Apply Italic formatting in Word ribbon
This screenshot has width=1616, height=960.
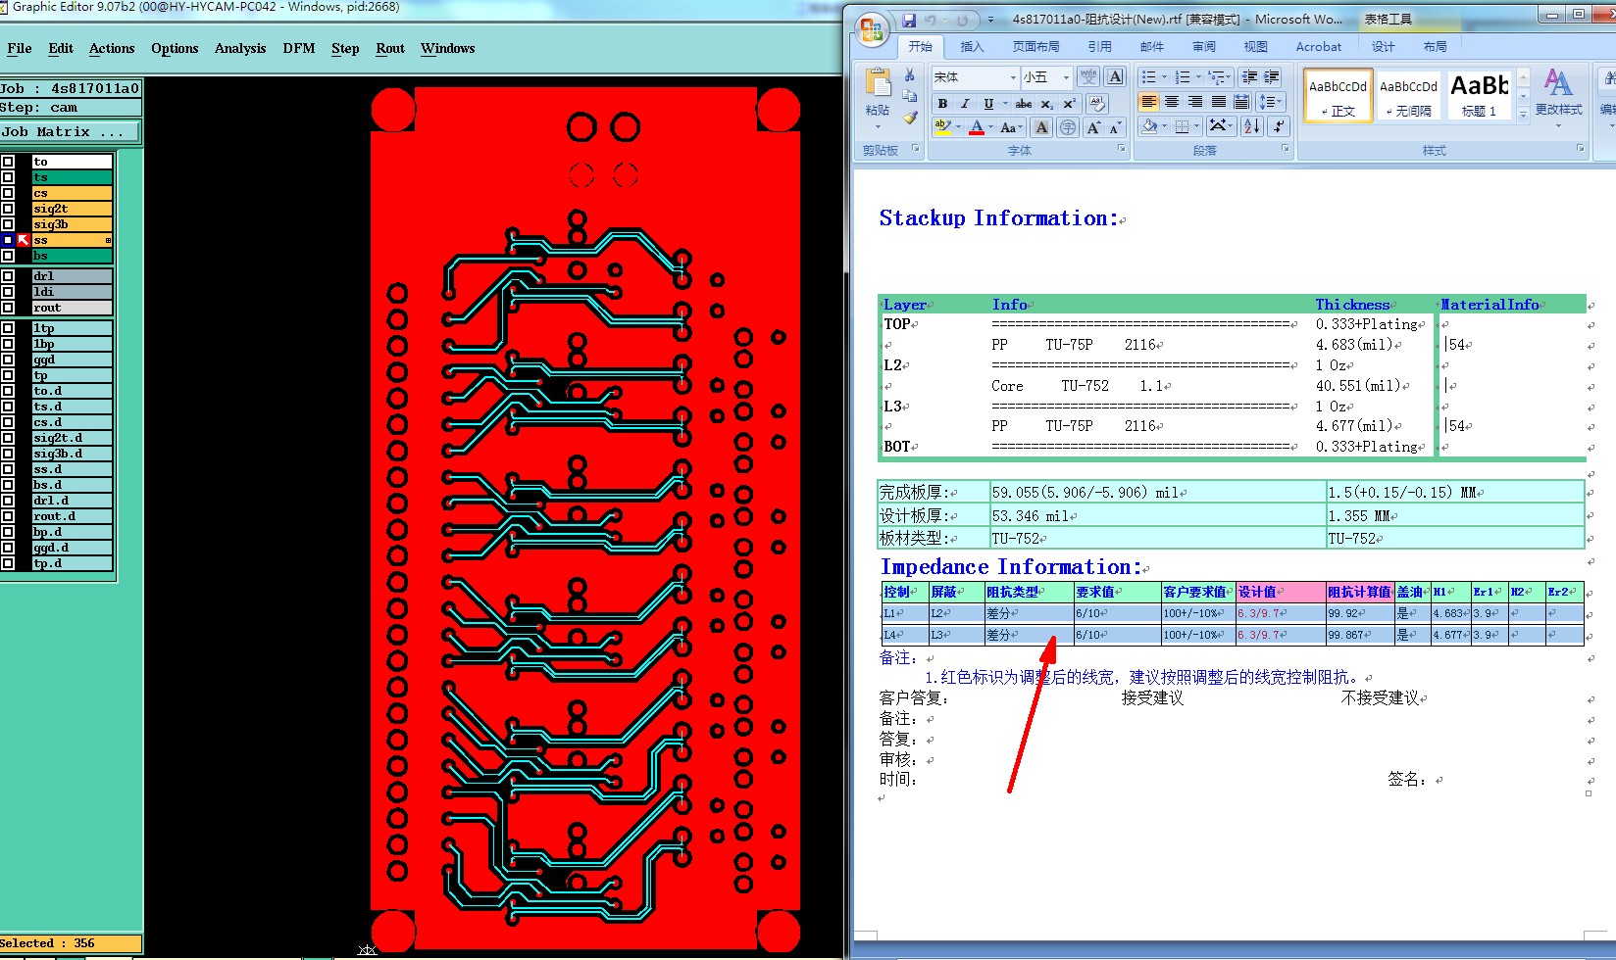coord(965,104)
